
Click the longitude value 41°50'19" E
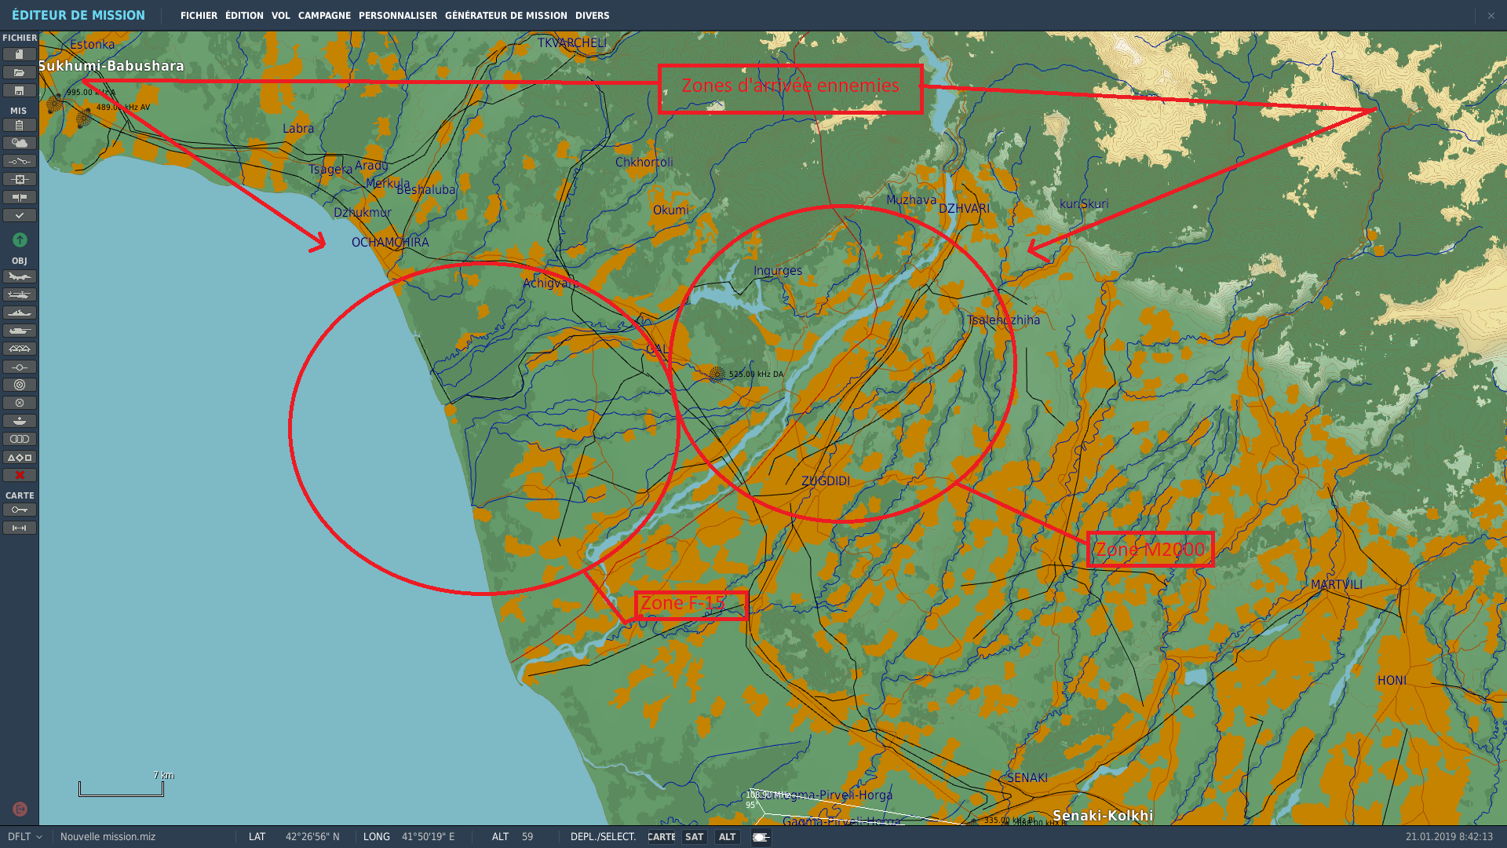[429, 837]
